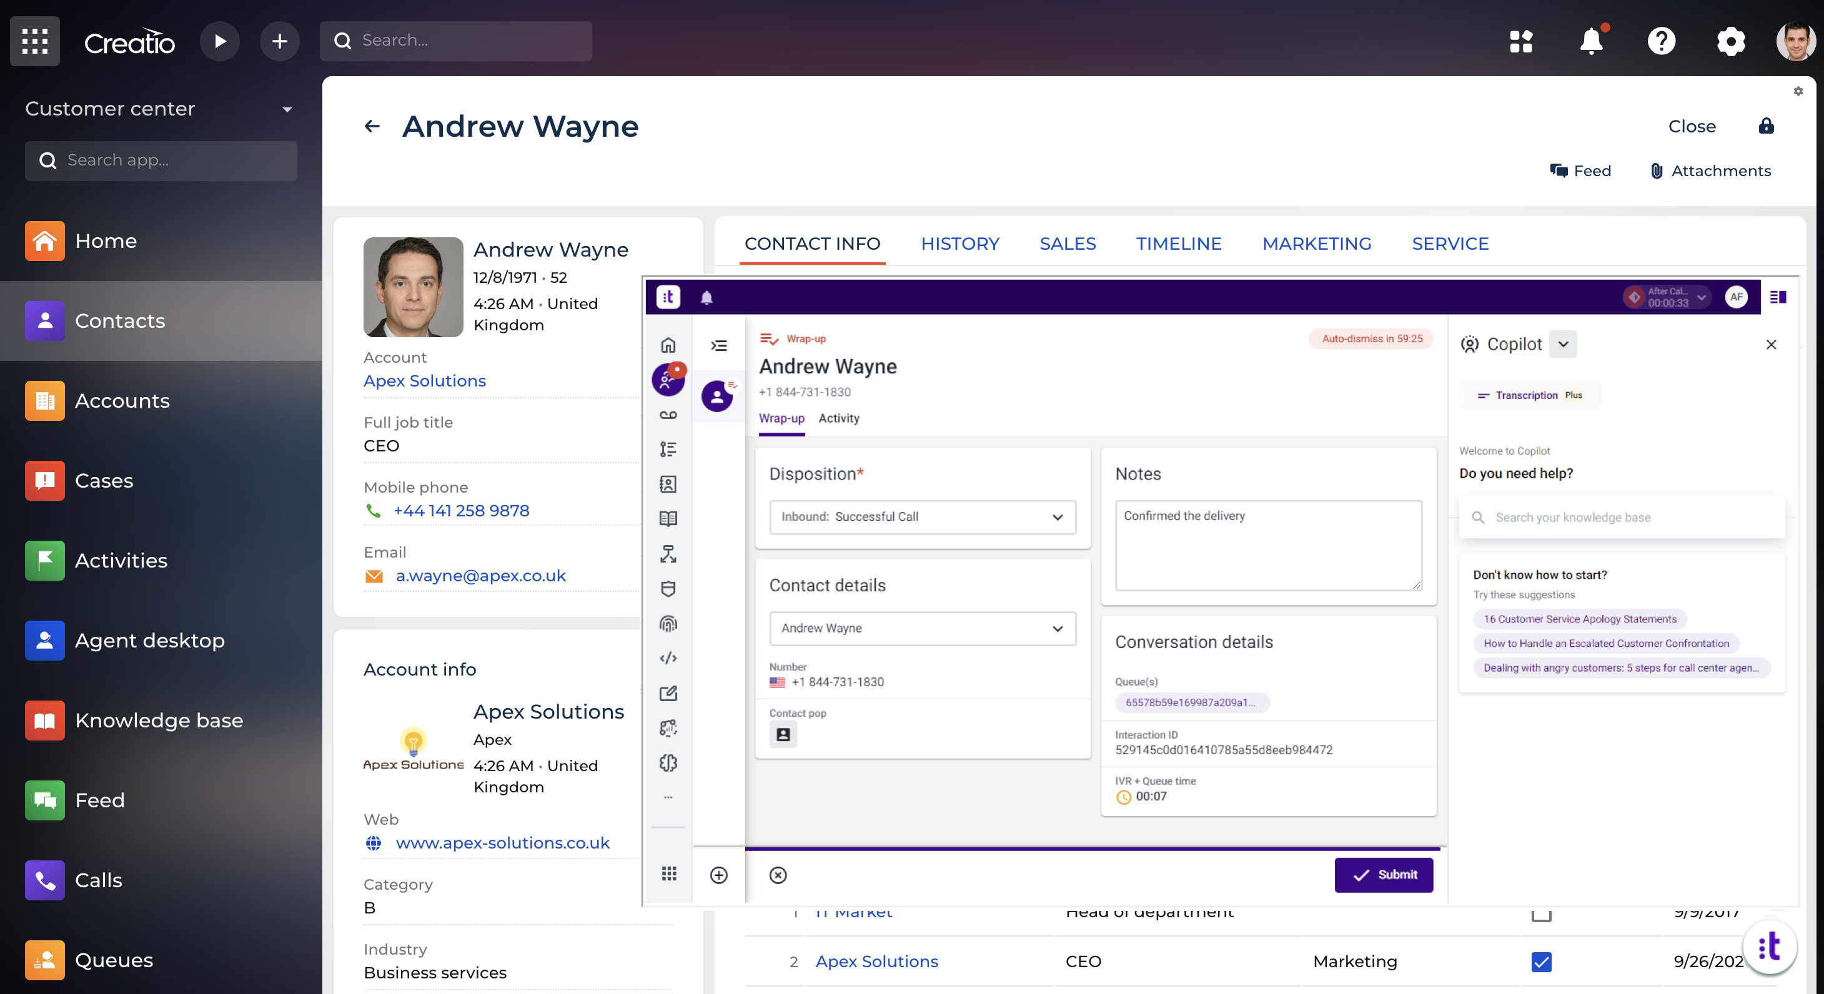Open the TIMELINE tab
The width and height of the screenshot is (1824, 994).
point(1178,244)
